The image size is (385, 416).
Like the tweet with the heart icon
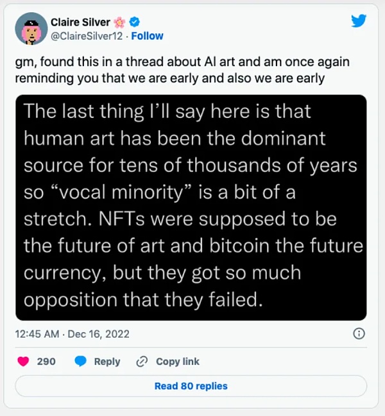click(x=24, y=362)
